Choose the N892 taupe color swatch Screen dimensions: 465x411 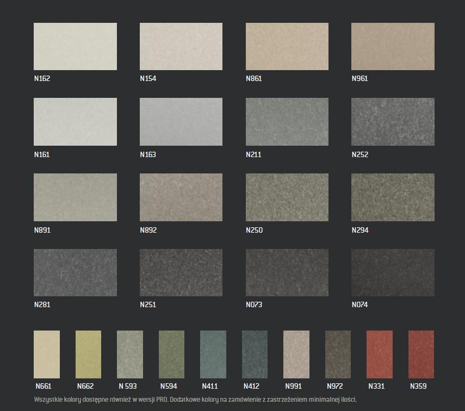pos(181,197)
